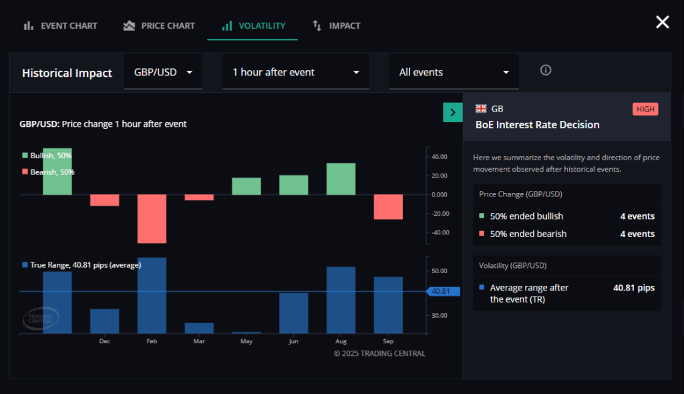Click the tallest blue Feb volatility bar
Screen dimensions: 684x394
(152, 295)
